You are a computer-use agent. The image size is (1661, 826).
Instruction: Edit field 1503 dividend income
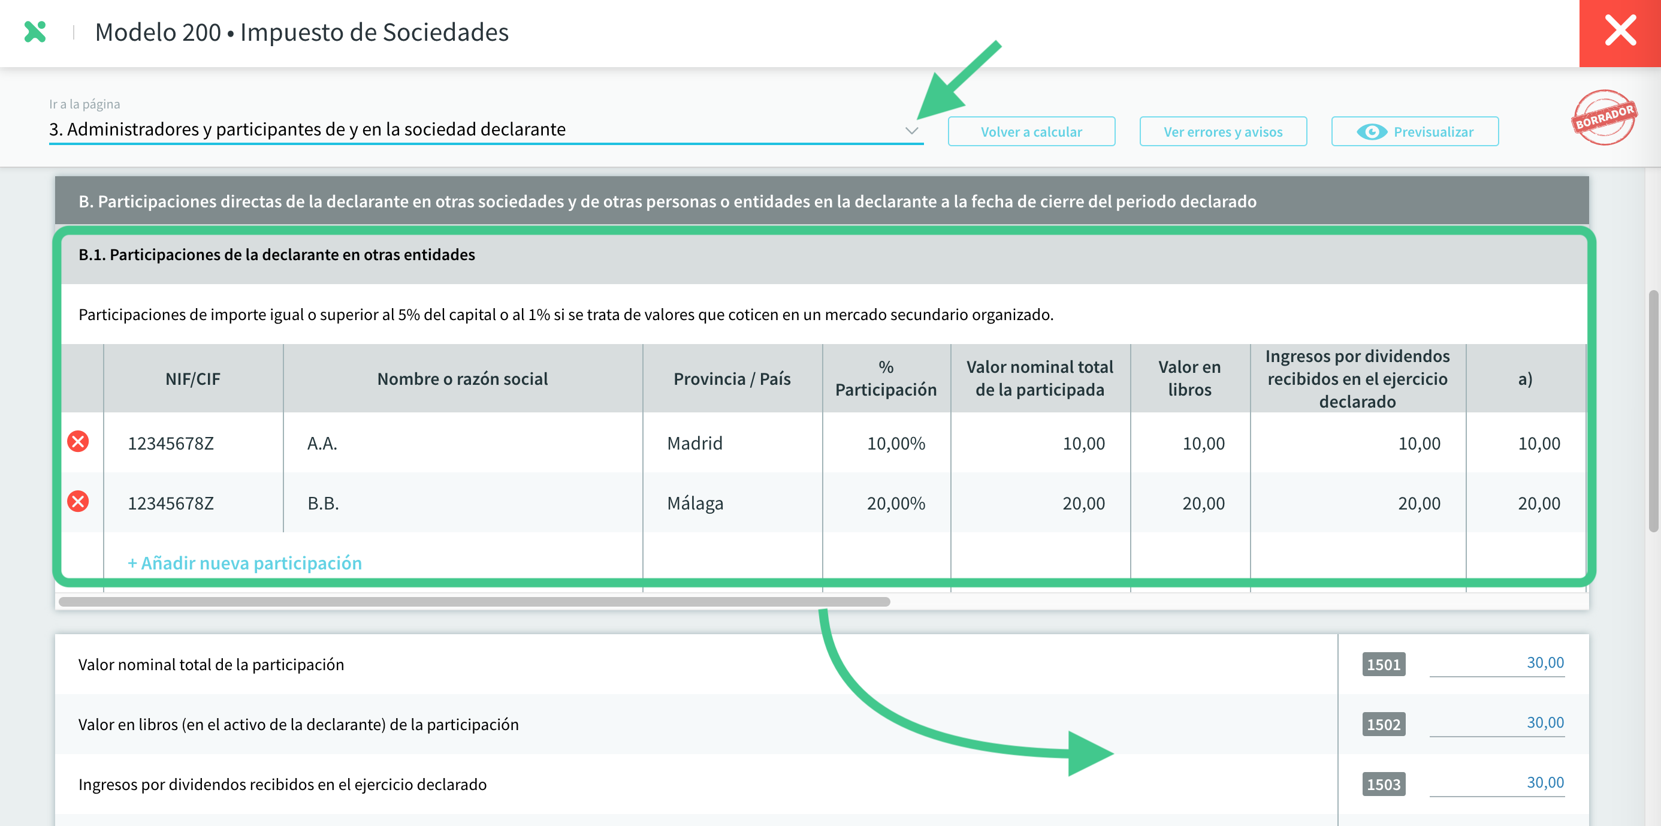click(1496, 783)
